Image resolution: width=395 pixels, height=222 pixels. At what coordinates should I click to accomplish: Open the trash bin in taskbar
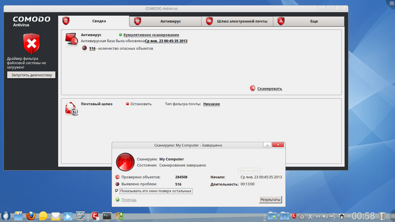382,216
